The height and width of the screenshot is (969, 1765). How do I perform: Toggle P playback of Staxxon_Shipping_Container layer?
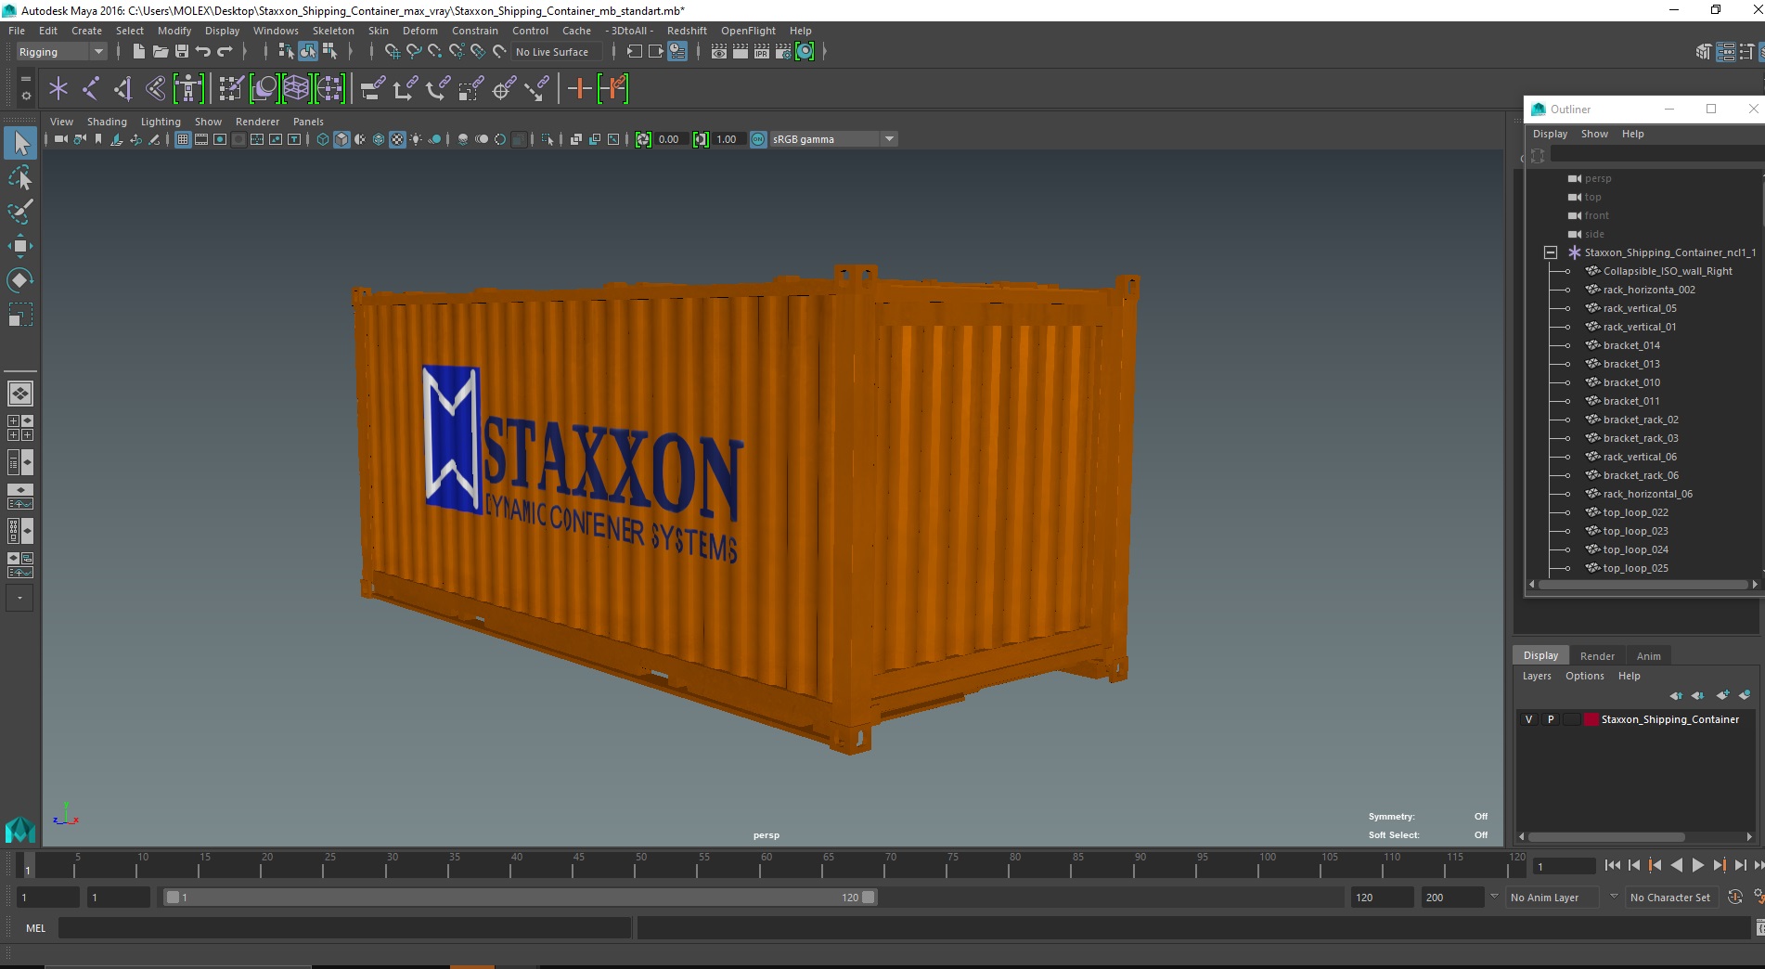pyautogui.click(x=1551, y=719)
